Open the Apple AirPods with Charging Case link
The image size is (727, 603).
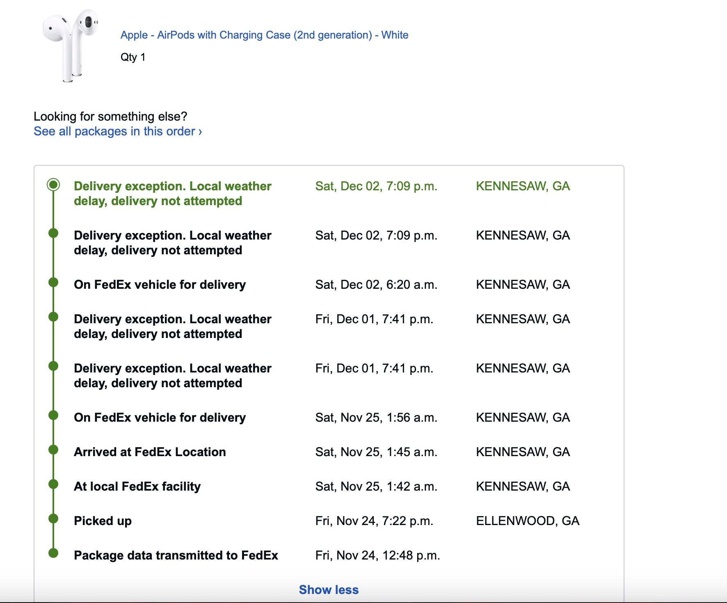click(x=264, y=35)
